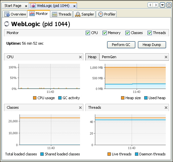Click the Perform GC button
Image resolution: width=173 pixels, height=162 pixels.
tap(121, 45)
